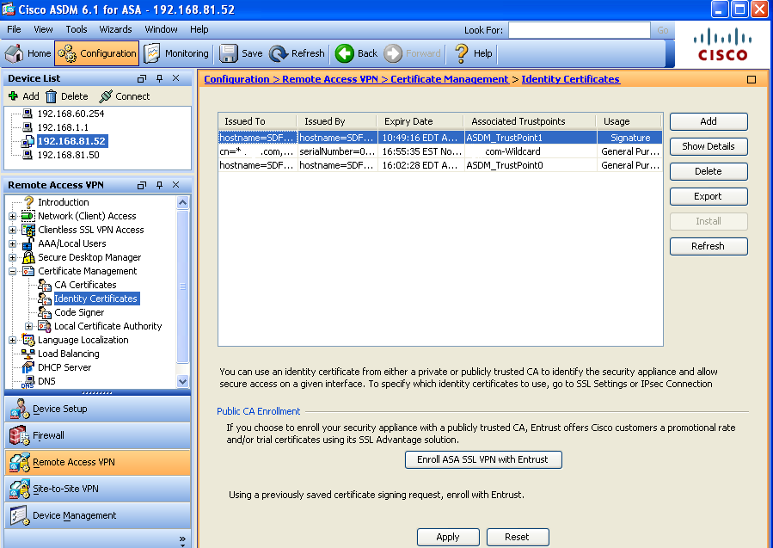Open the Window menu
The image size is (773, 548).
click(161, 29)
